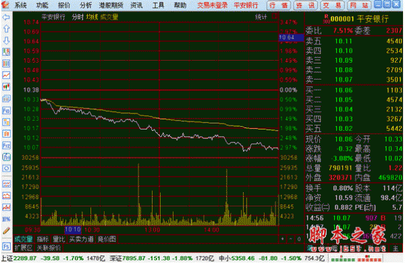Image resolution: width=405 pixels, height=263 pixels.
Task: Open the 扩展区 tab
Action: pos(24,247)
